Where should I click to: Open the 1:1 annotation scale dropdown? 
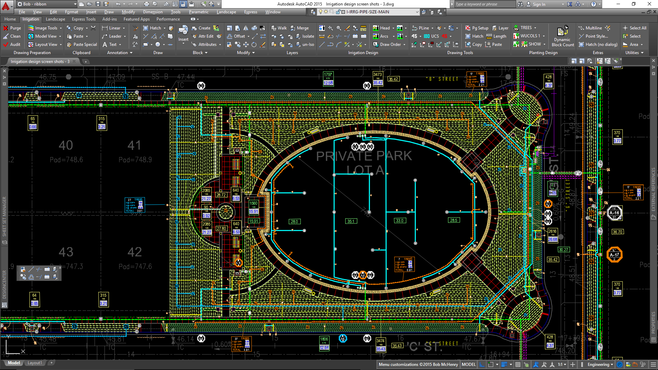pyautogui.click(x=562, y=365)
